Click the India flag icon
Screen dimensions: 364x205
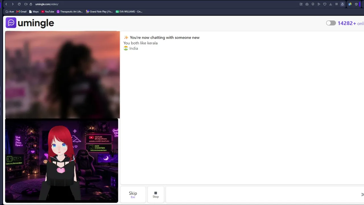[x=126, y=48]
